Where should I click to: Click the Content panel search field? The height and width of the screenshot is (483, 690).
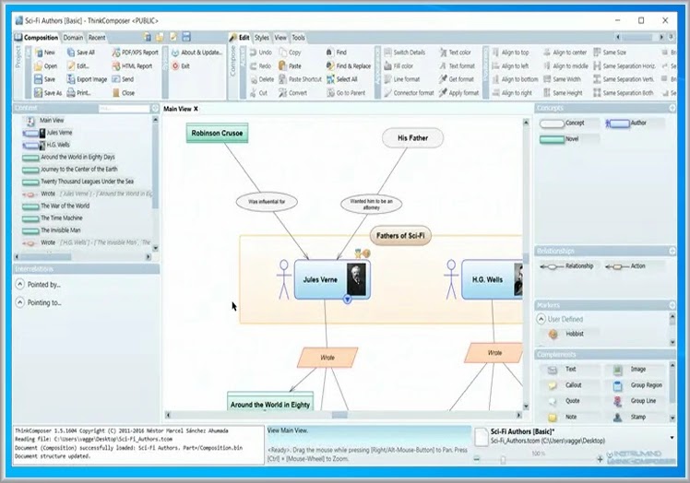(x=125, y=108)
